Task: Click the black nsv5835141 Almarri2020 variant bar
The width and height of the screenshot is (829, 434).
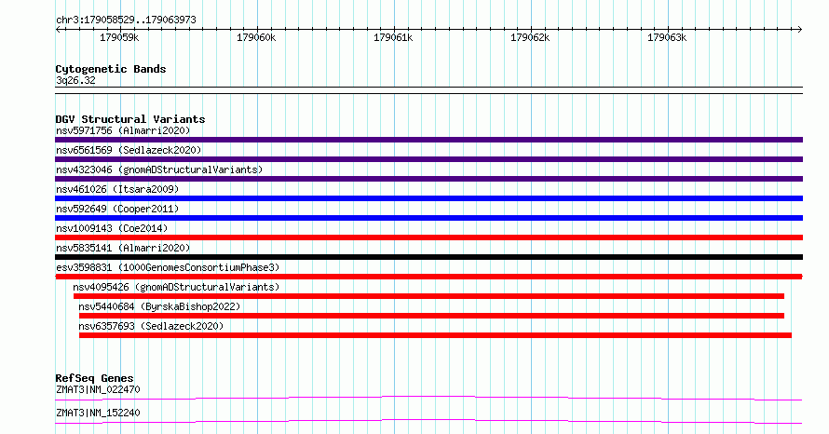Action: point(428,257)
